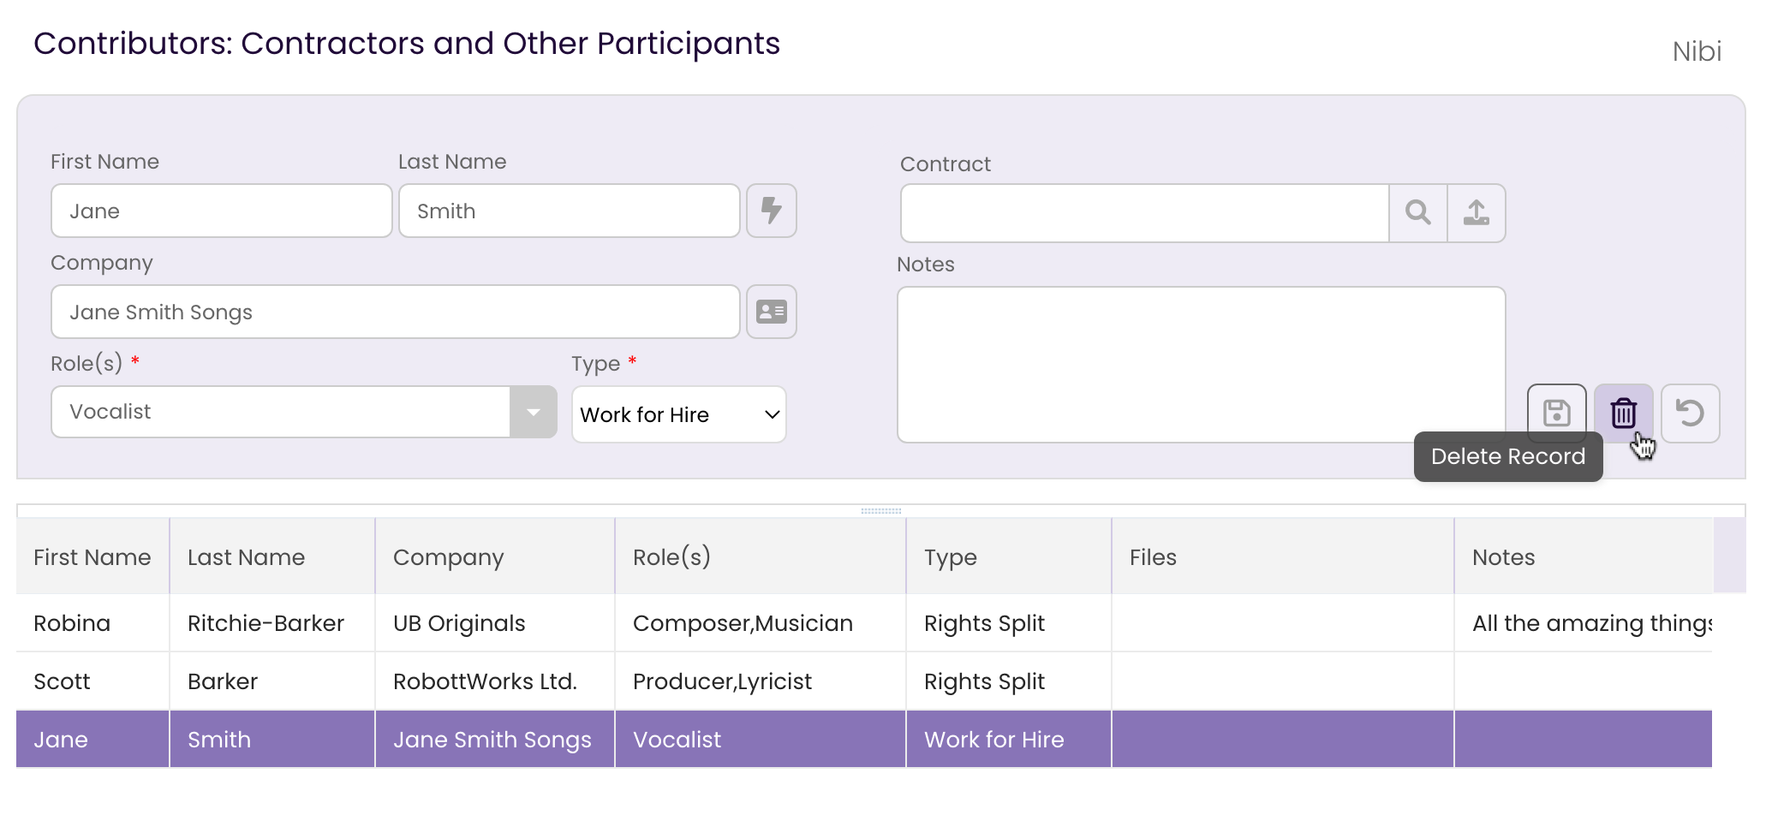The width and height of the screenshot is (1766, 821).
Task: Focus the Contract input field
Action: pos(1145,212)
